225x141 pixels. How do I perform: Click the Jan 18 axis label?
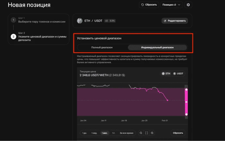(x=124, y=121)
